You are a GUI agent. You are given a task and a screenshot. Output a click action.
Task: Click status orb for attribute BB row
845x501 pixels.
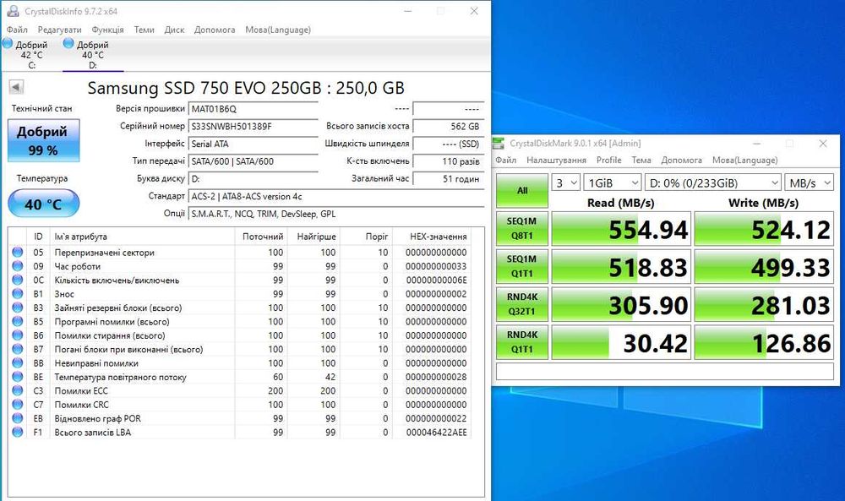17,363
